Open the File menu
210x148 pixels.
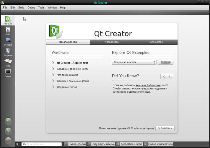(5, 7)
